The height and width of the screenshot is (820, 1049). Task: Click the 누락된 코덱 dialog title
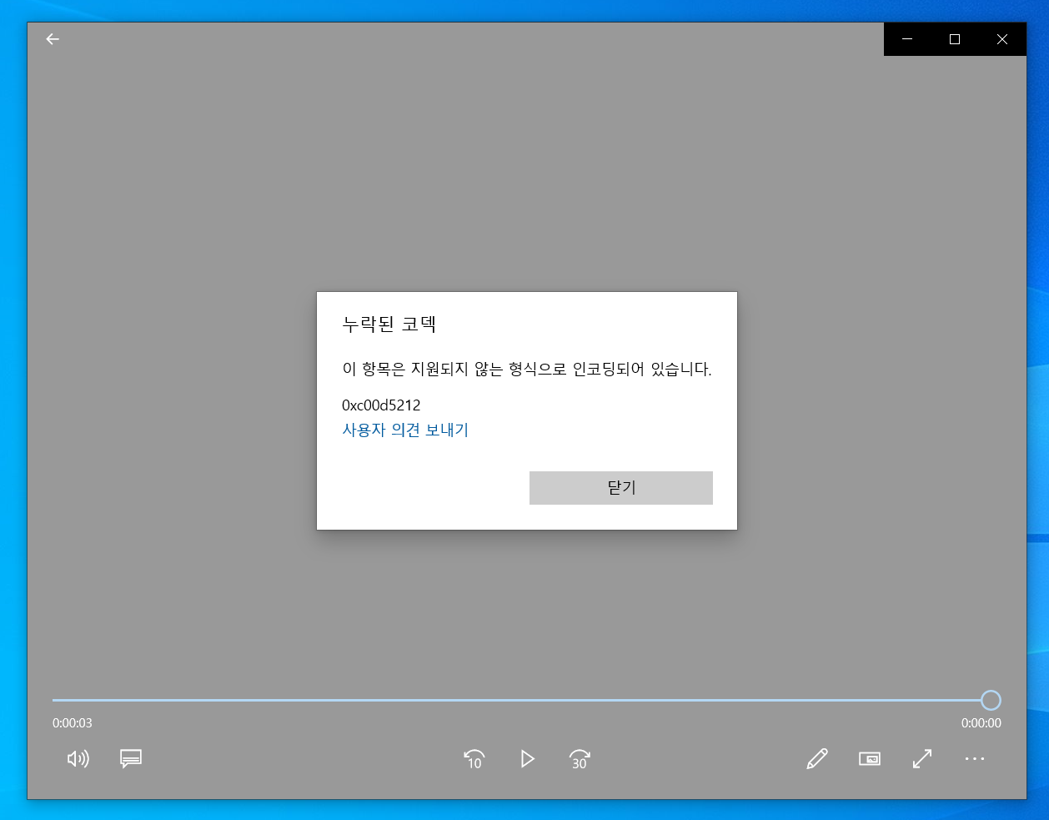click(x=389, y=324)
